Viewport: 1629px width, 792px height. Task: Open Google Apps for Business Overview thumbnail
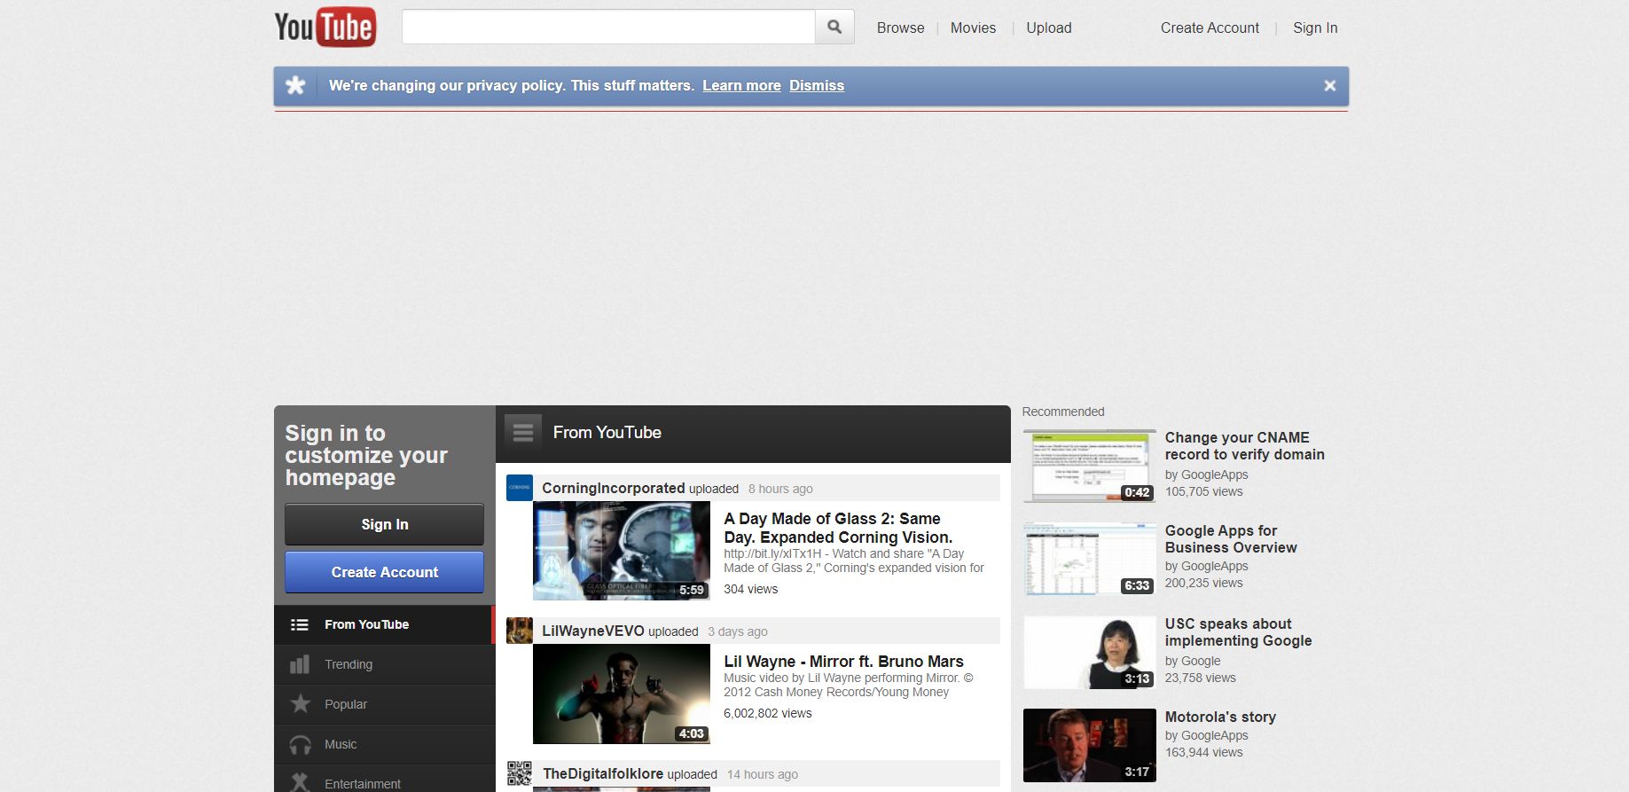1090,559
